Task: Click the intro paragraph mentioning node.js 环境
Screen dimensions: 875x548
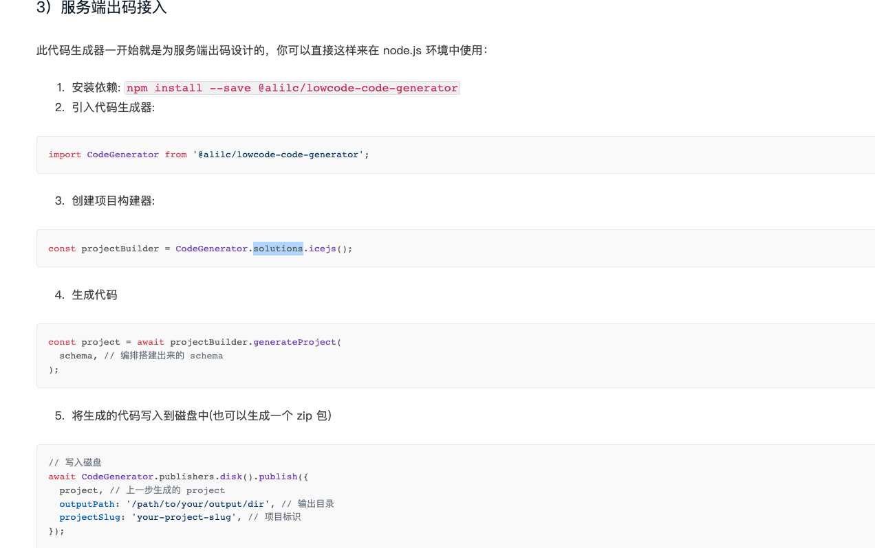Action: (261, 49)
